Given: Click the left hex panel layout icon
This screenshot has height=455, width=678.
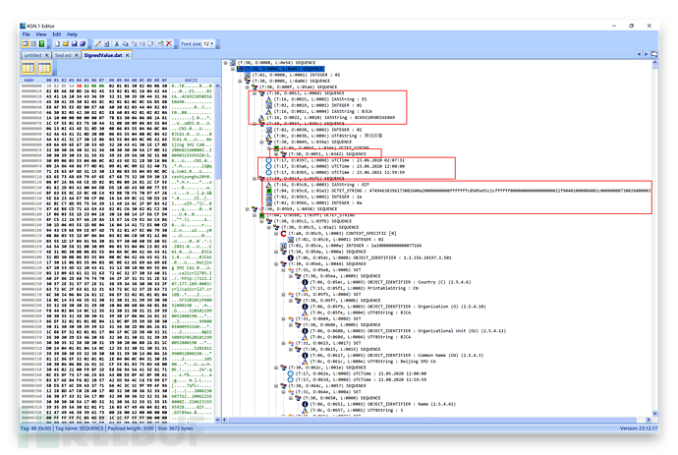Looking at the screenshot, I should 28,68.
